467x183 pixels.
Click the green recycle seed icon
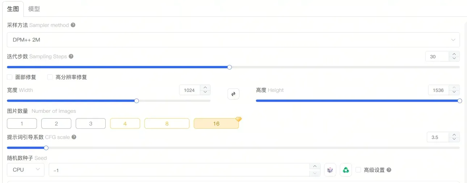click(x=346, y=170)
